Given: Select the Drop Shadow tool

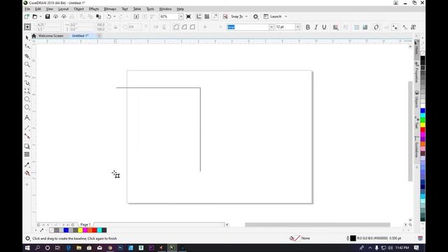Looking at the screenshot, I should [27, 146].
